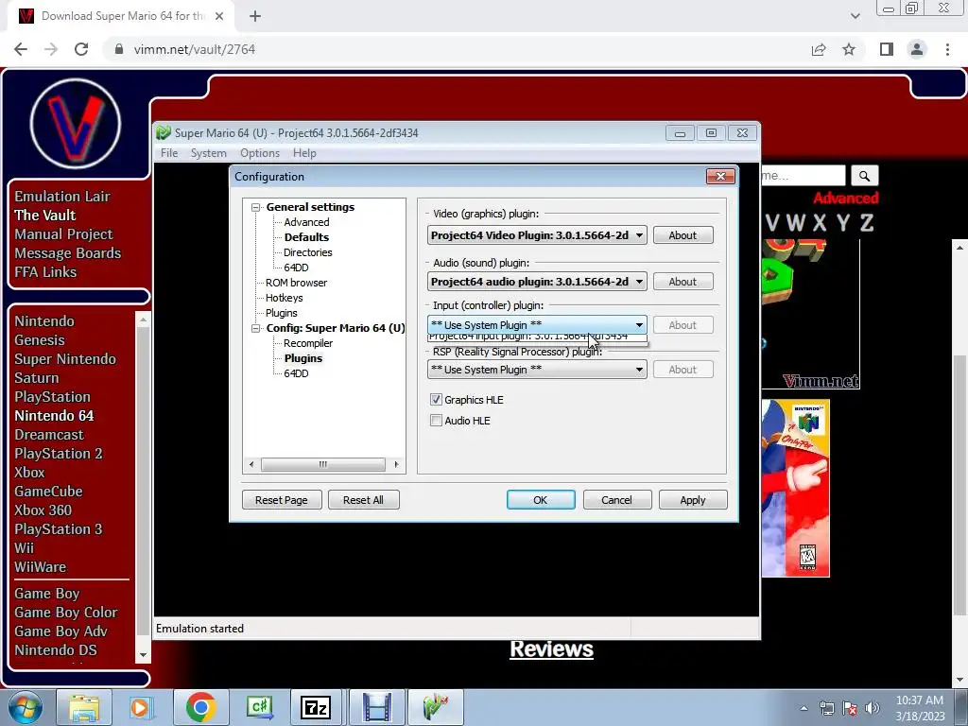Screen dimensions: 968x726
Task: Open the File menu in Project64
Action: pyautogui.click(x=169, y=153)
